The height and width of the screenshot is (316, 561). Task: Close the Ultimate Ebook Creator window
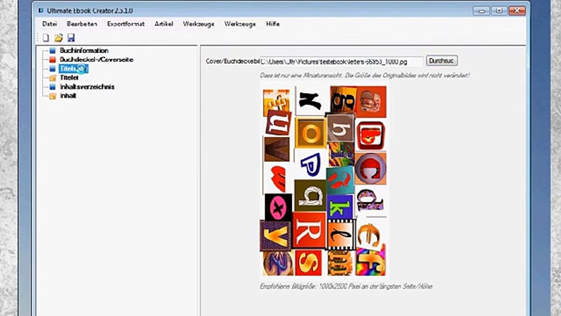click(516, 11)
